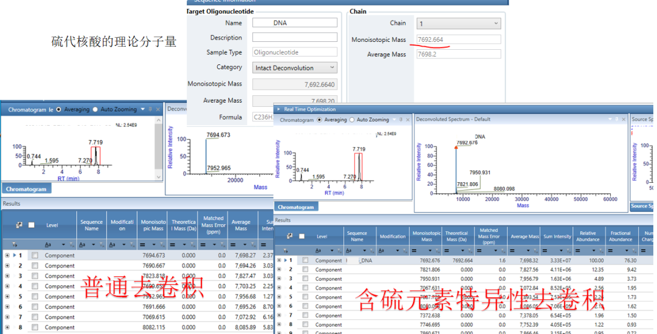The width and height of the screenshot is (657, 334).
Task: Check the row with mass 7690.667
Action: (x=35, y=266)
